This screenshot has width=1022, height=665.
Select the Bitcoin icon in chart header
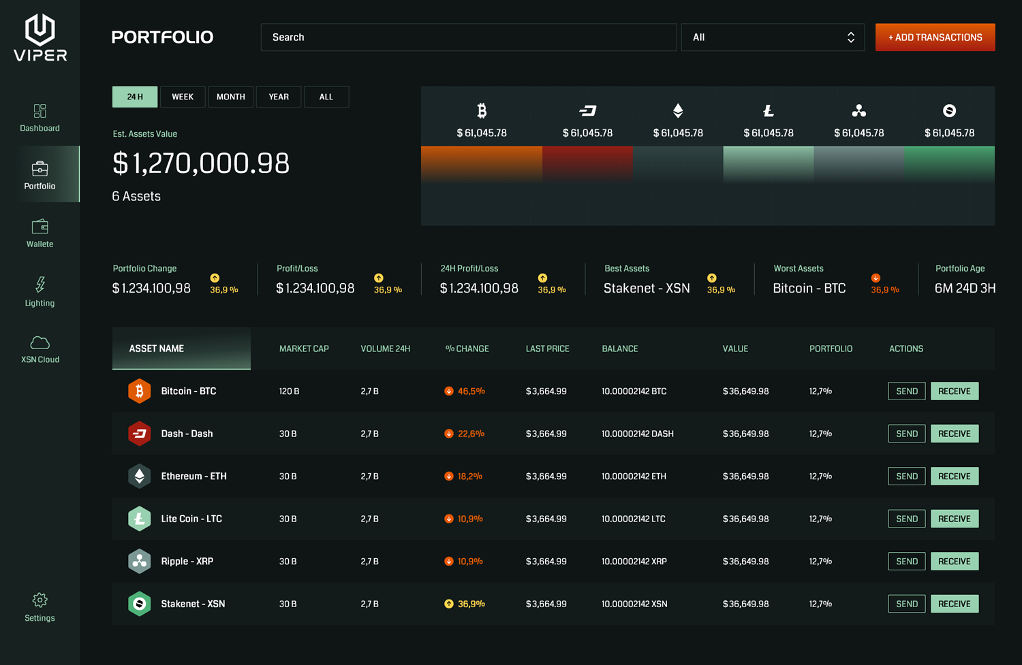click(482, 111)
